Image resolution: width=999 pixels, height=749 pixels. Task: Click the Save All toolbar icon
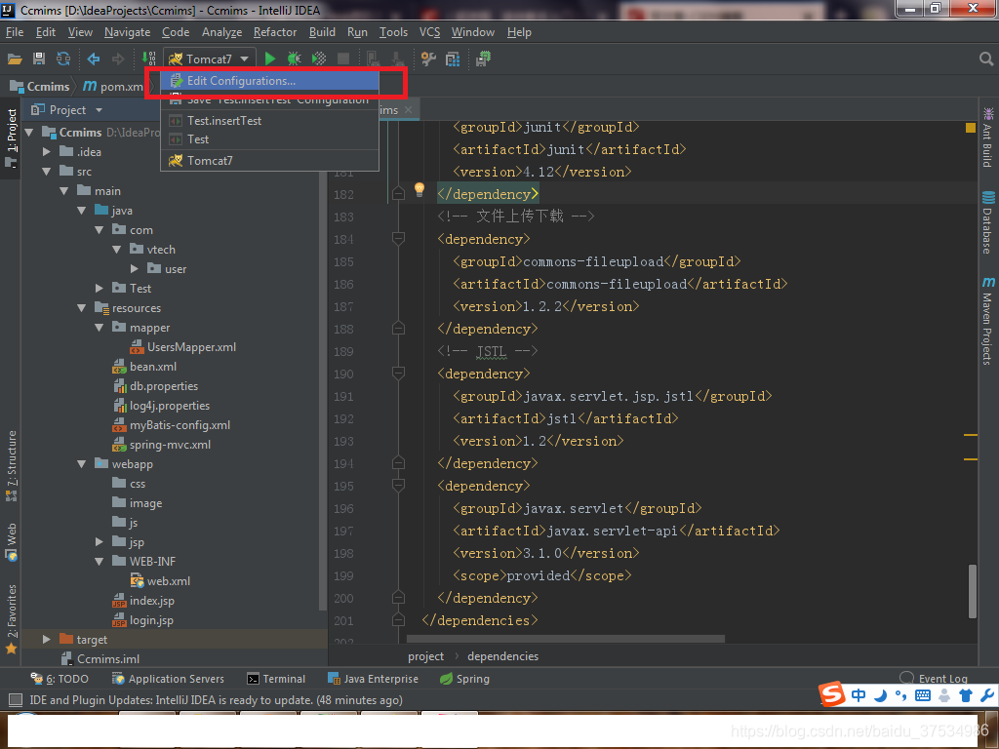(39, 59)
